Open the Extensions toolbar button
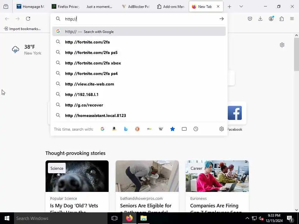 coord(281,19)
